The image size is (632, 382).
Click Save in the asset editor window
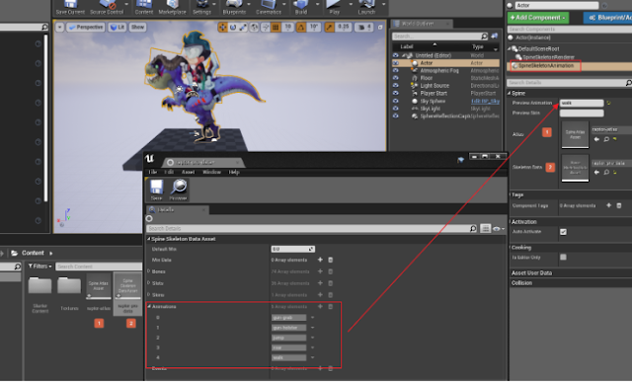[x=156, y=190]
